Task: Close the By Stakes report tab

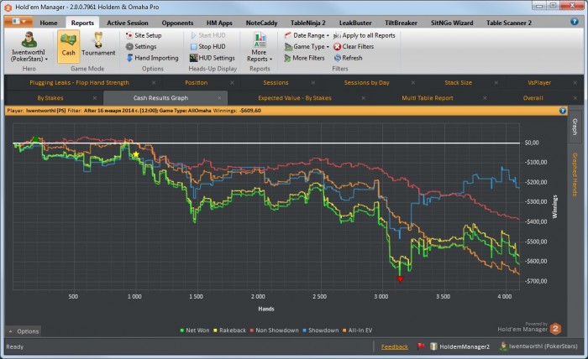Action: click(94, 98)
